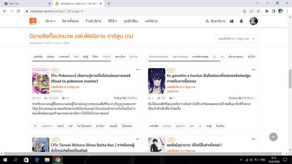This screenshot has width=292, height=164.
Task: Open more options for novel #72
Action: [253, 70]
